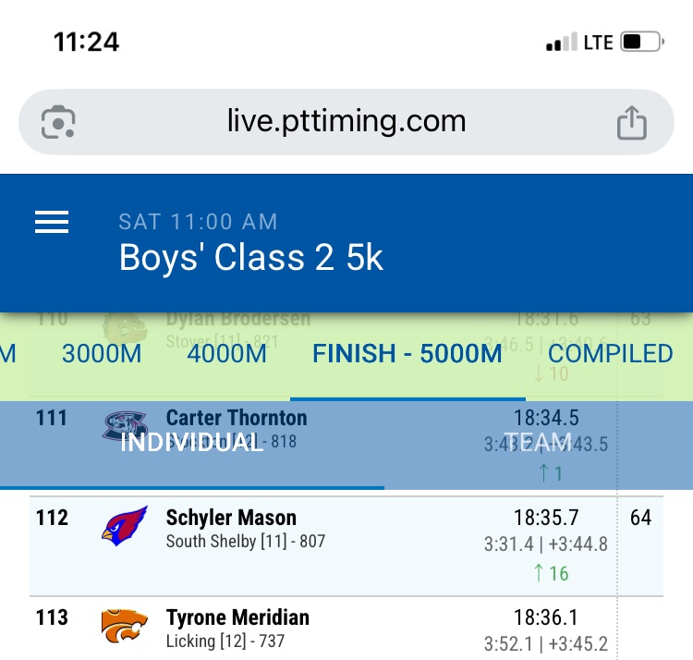The height and width of the screenshot is (660, 693).
Task: Tap the camera search icon in address bar
Action: 58,122
